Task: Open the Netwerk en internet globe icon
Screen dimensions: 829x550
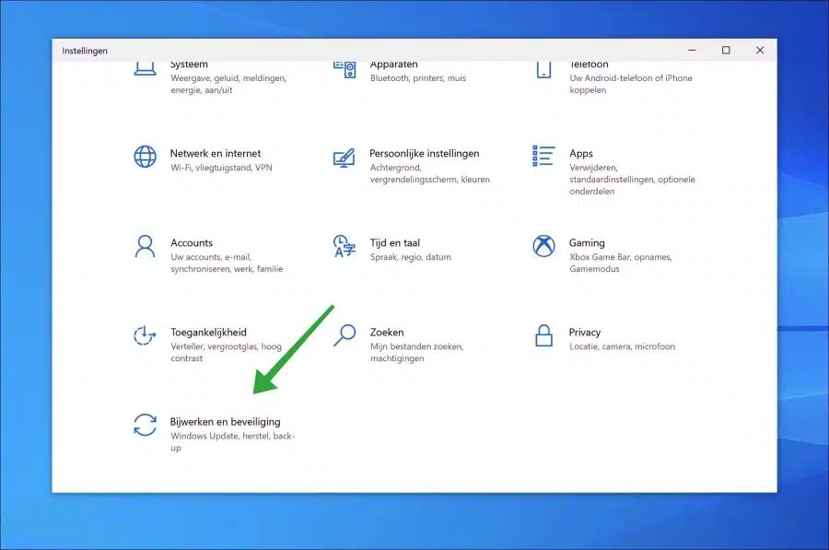Action: click(145, 157)
